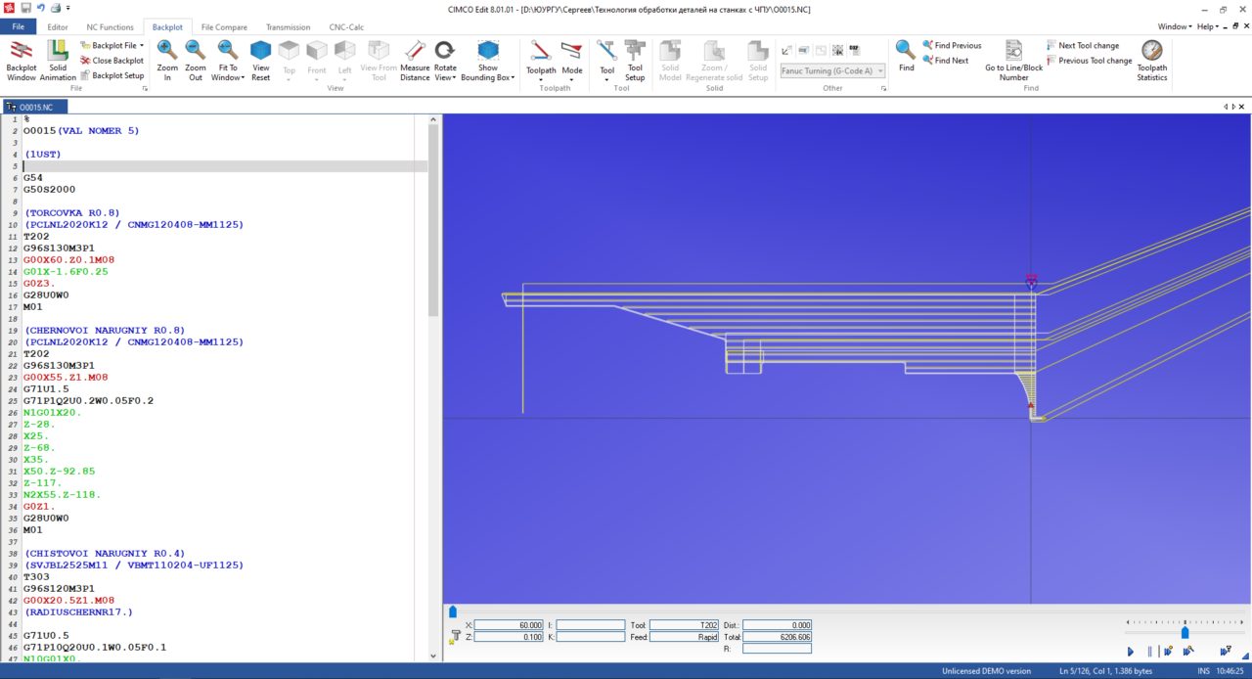
Task: Click line 'G71P1Q2U0.2W0.05F0.2' in editor
Action: coord(88,401)
